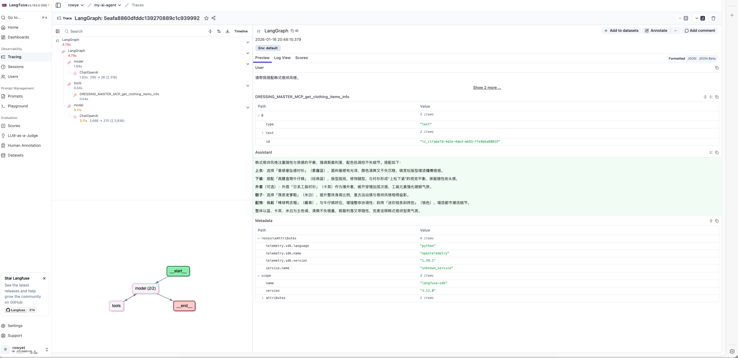Switch to the Log View tab

click(282, 58)
